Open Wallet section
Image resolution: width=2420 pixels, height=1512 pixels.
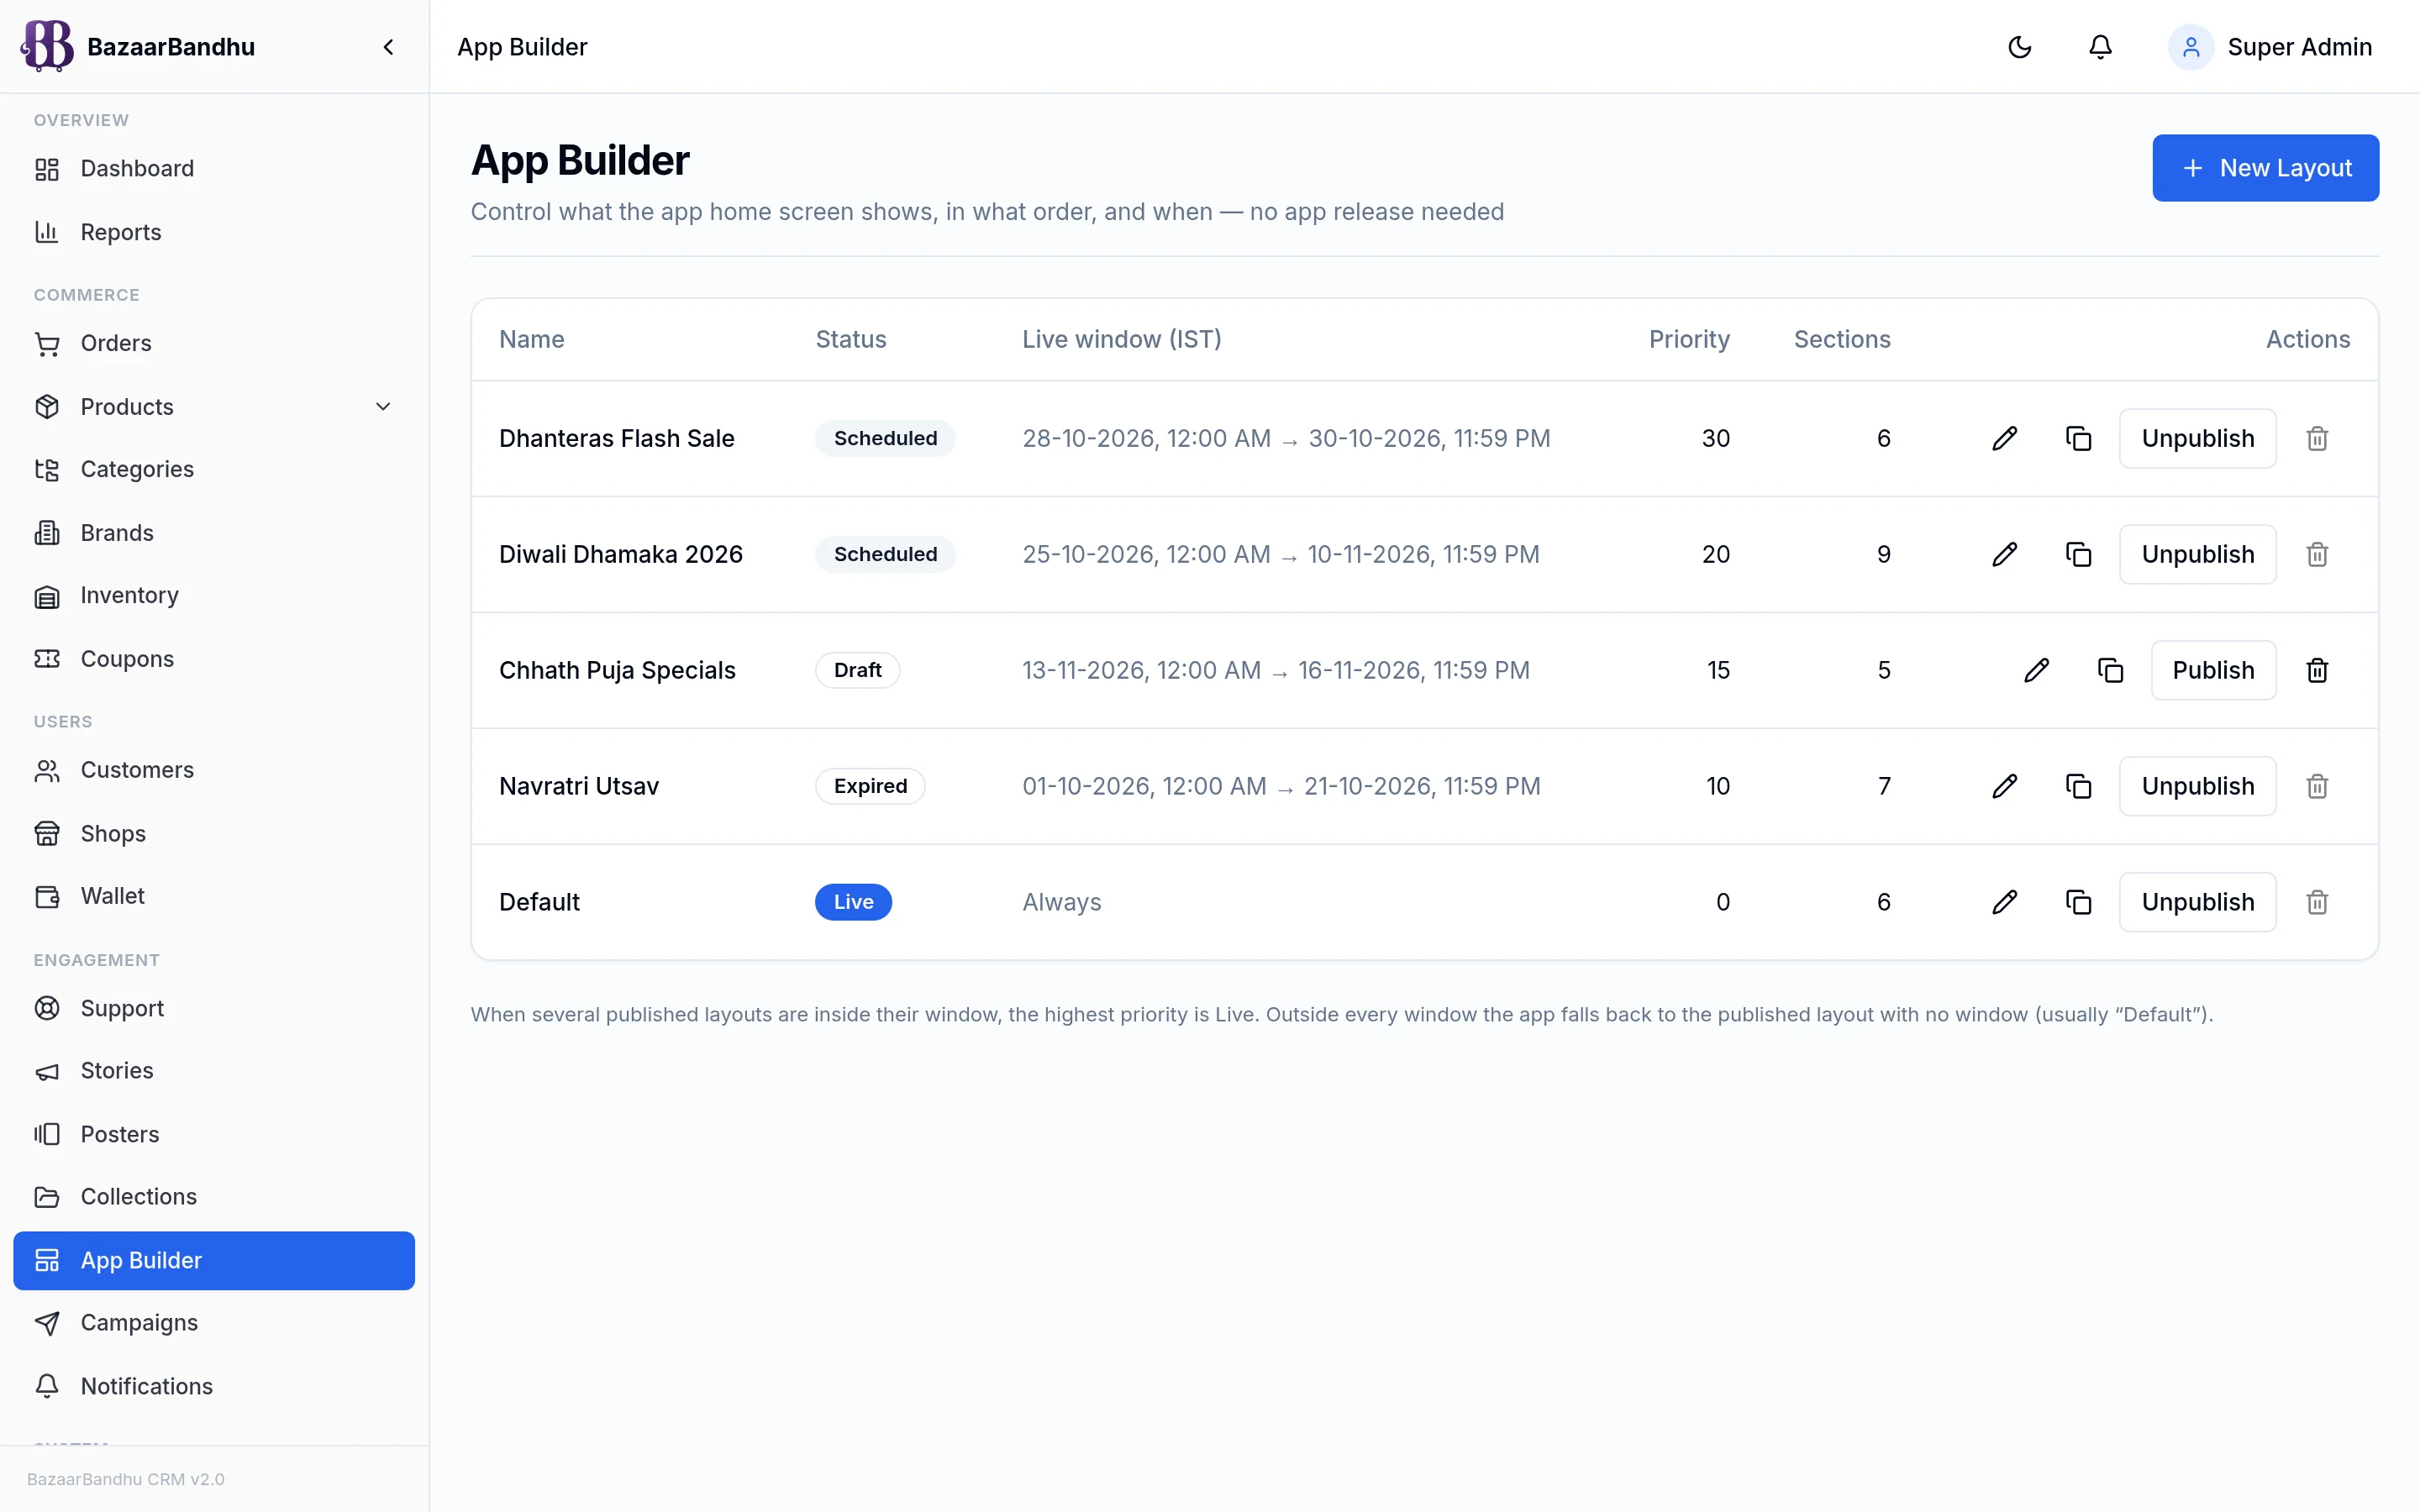click(x=214, y=896)
